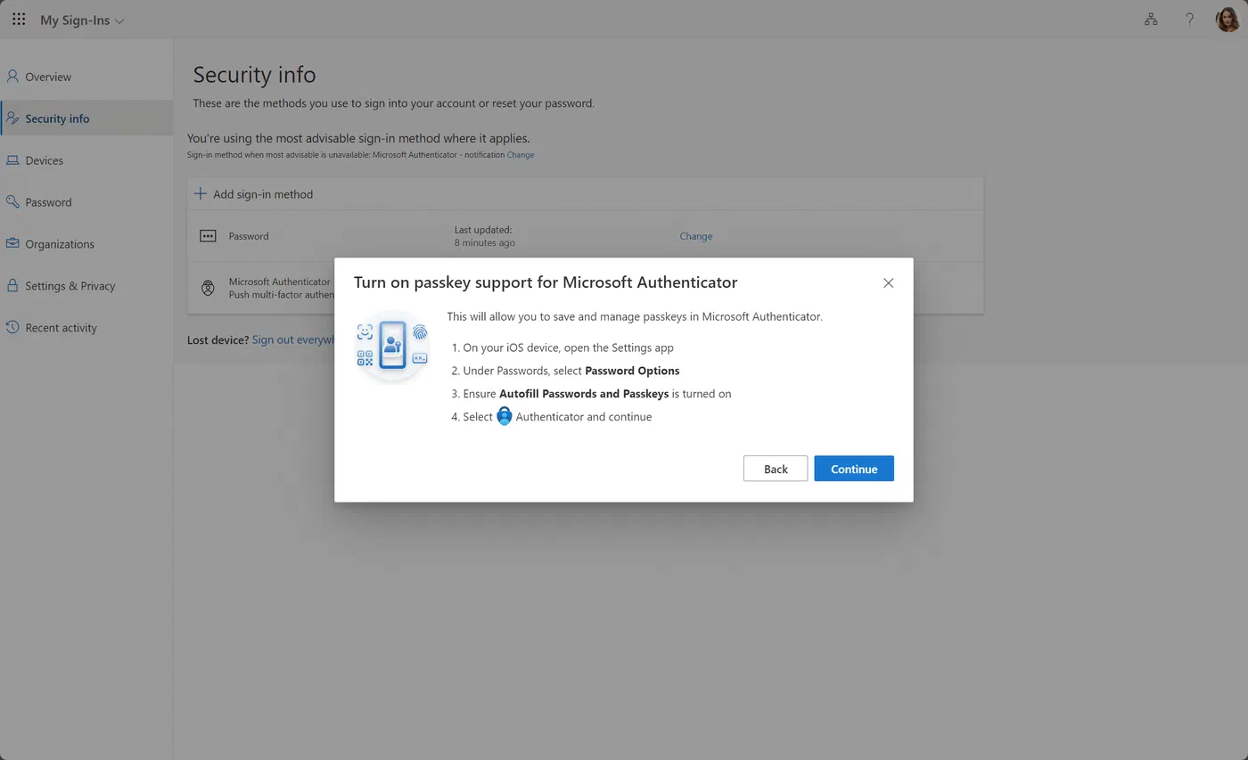
Task: Click the Continue button
Action: point(854,469)
